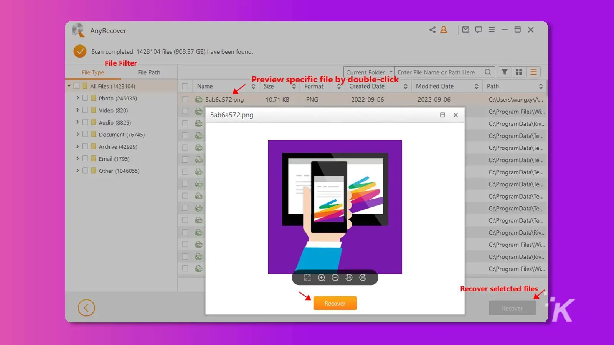Select the 5ab6a572.png file name
This screenshot has width=614, height=345.
[224, 100]
